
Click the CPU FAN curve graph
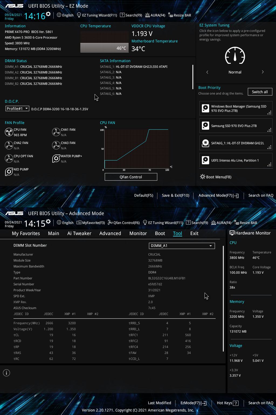tap(137, 149)
